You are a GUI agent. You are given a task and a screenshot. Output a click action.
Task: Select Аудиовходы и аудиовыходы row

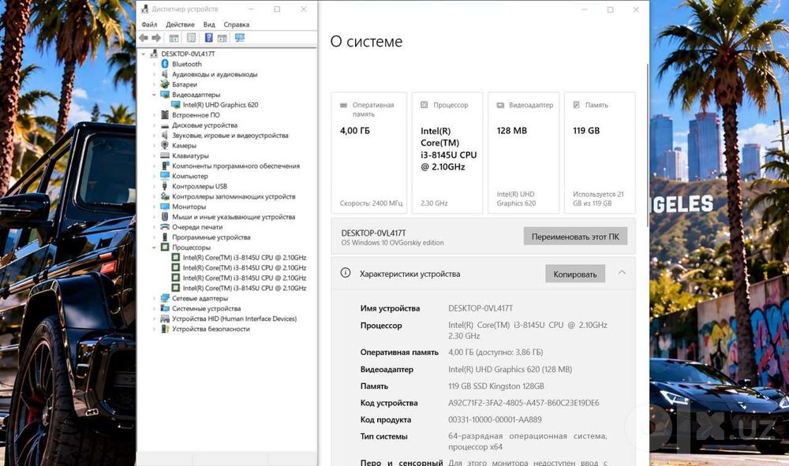tap(215, 74)
